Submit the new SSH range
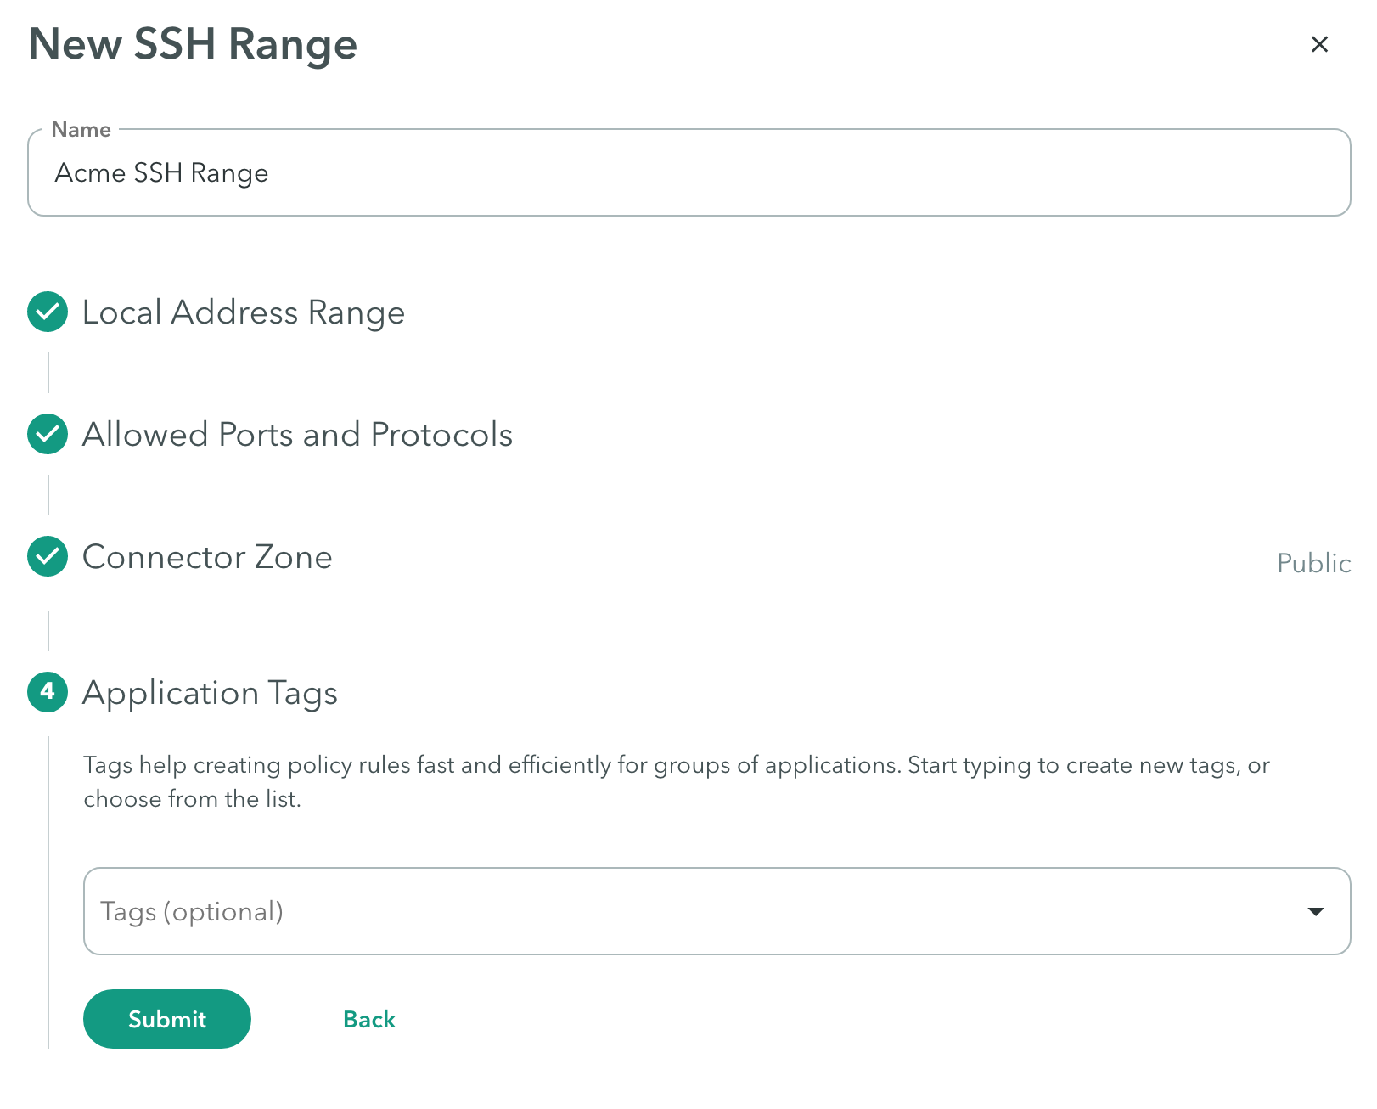This screenshot has width=1377, height=1109. pos(167,1019)
